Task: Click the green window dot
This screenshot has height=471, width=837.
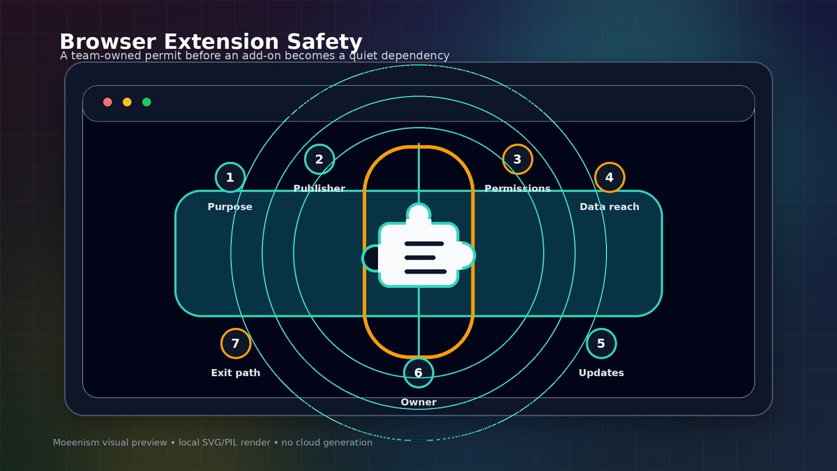Action: coord(146,102)
